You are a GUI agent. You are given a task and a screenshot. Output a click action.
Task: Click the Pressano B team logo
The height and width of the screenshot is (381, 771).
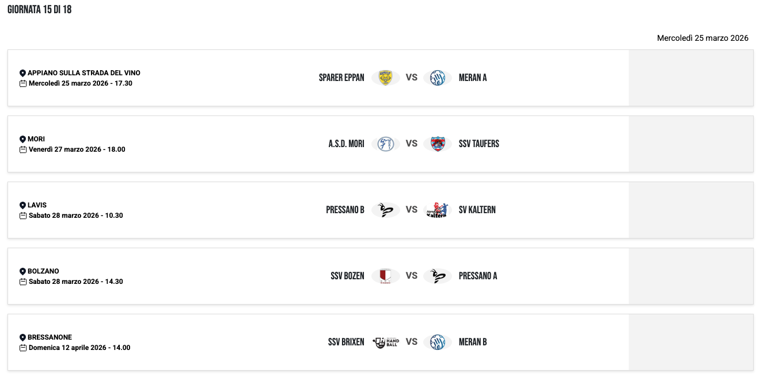coord(385,210)
